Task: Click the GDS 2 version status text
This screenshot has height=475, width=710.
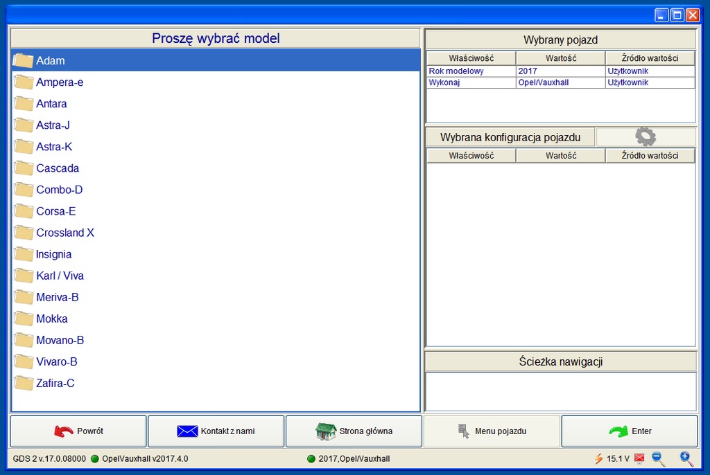Action: (x=49, y=458)
